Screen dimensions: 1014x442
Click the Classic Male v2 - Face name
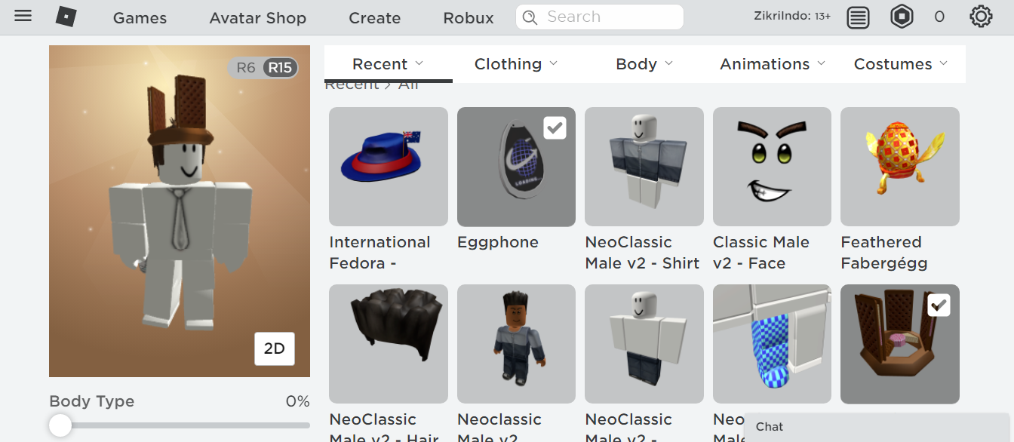761,253
